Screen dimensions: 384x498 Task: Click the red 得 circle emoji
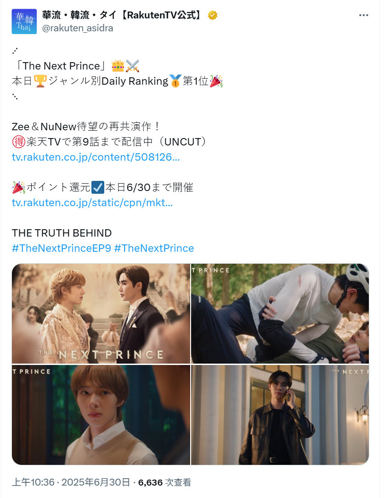(x=19, y=142)
